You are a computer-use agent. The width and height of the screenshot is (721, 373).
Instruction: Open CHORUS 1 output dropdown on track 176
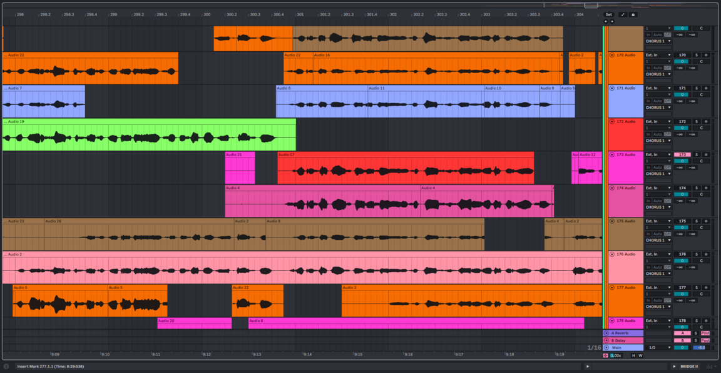pyautogui.click(x=658, y=274)
